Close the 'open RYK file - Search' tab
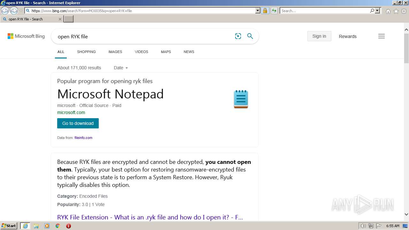The height and width of the screenshot is (230, 409). (60, 19)
